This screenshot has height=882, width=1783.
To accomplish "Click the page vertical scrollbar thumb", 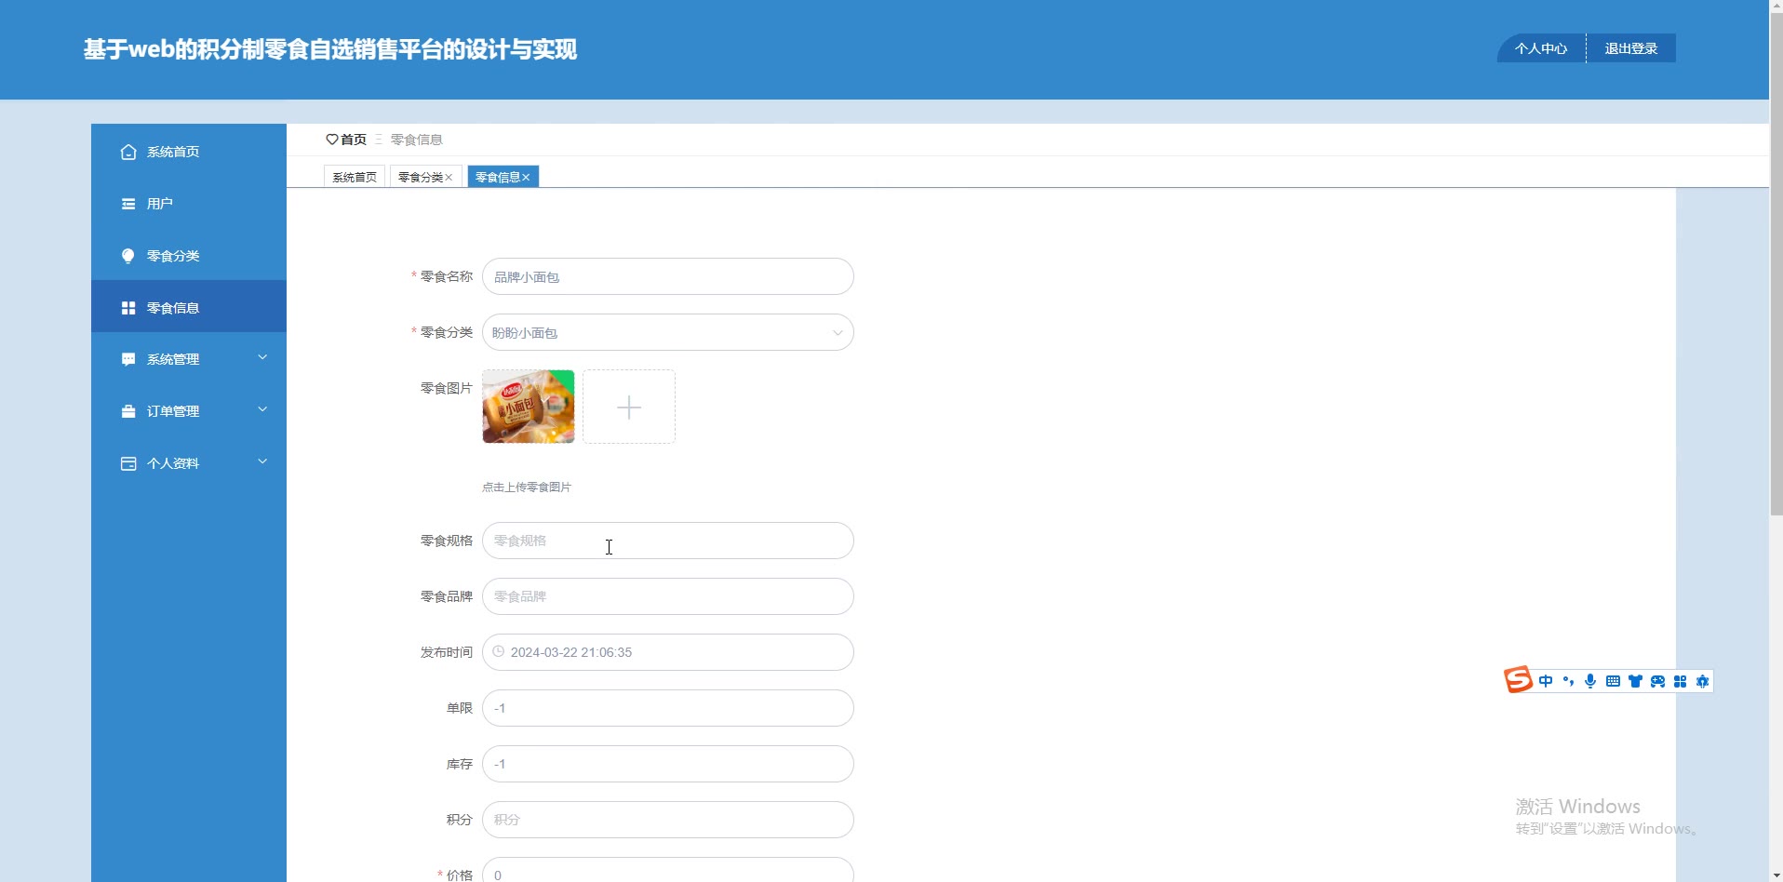I will 1776,264.
